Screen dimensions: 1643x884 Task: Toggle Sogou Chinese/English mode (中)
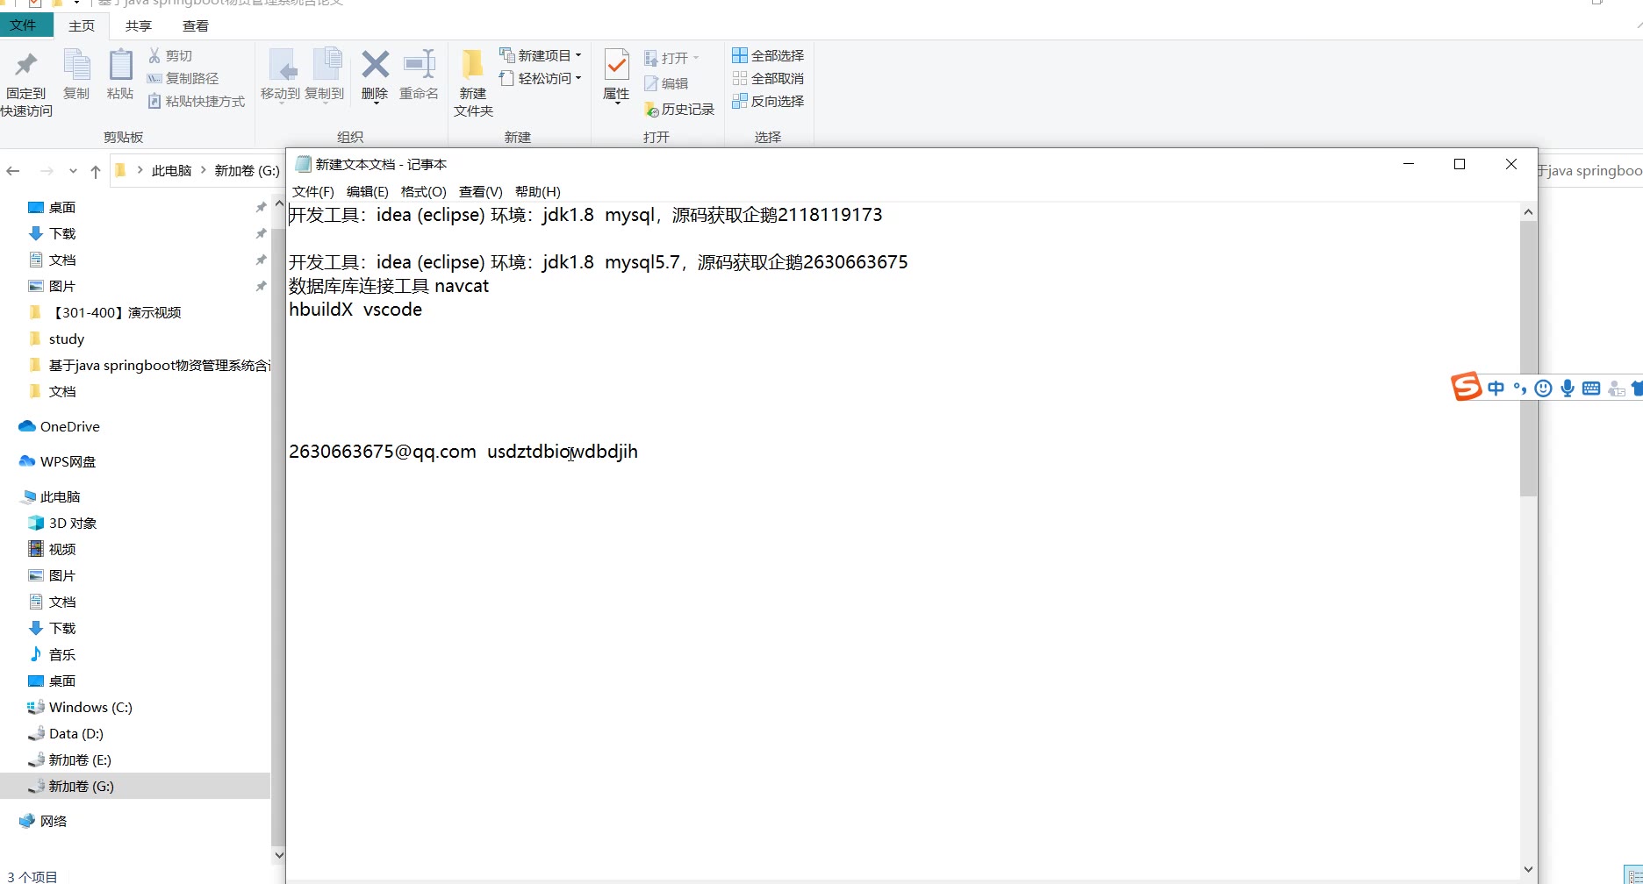click(x=1496, y=388)
